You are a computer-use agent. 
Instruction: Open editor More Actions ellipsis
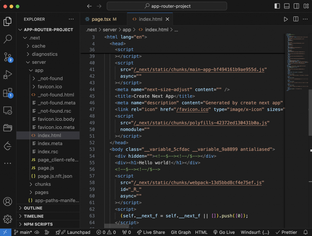point(305,19)
